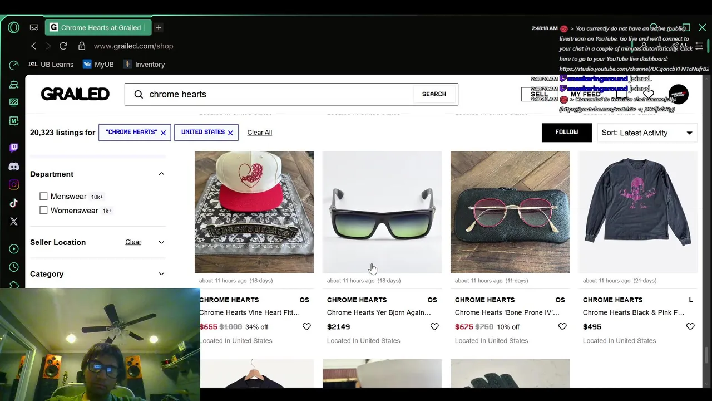The height and width of the screenshot is (401, 712).
Task: Click the magnifier icon in Grailed search
Action: (x=139, y=94)
